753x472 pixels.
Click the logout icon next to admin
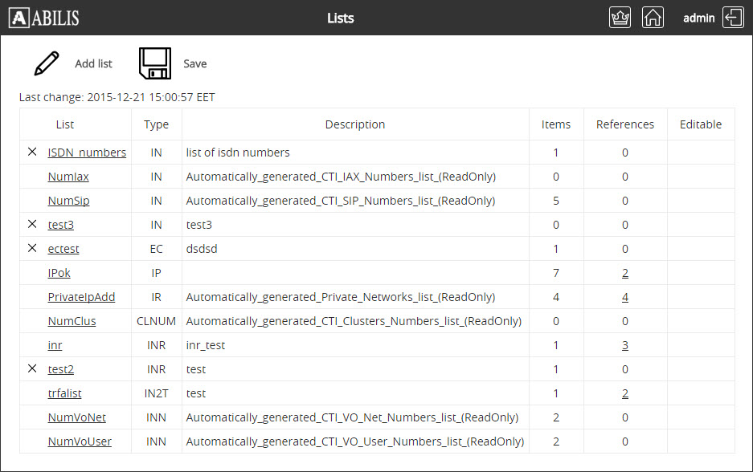733,18
